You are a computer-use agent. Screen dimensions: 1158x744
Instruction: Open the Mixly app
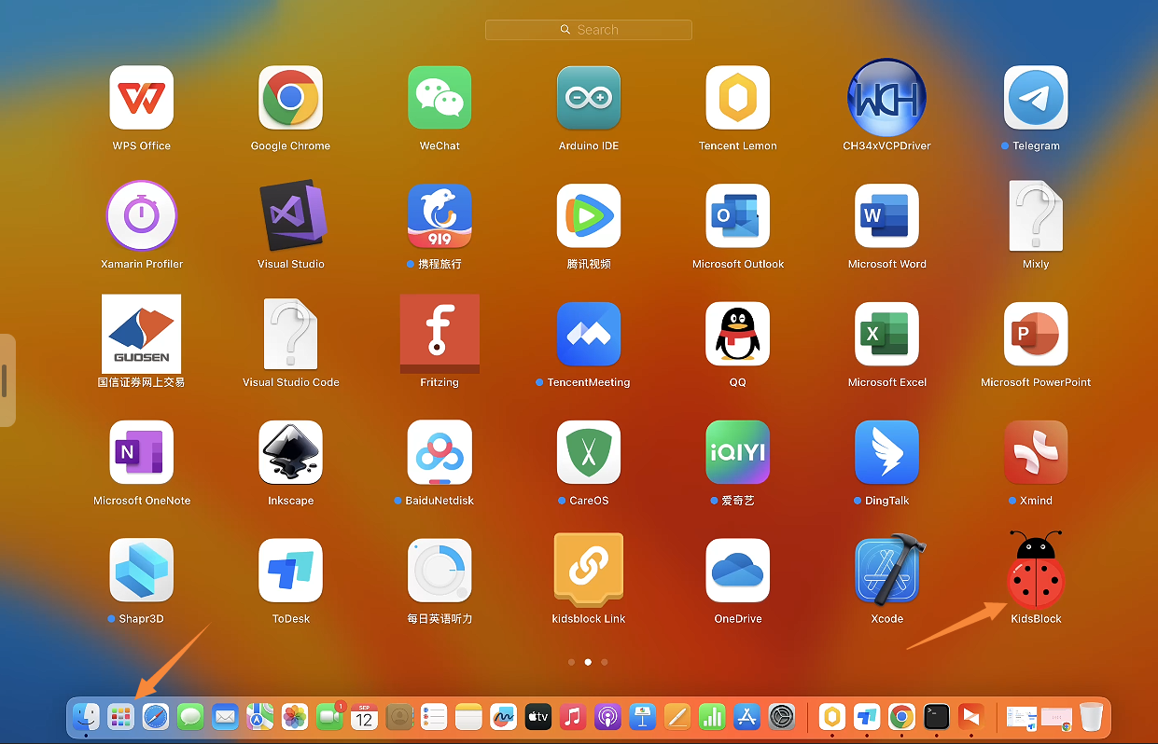pyautogui.click(x=1036, y=216)
